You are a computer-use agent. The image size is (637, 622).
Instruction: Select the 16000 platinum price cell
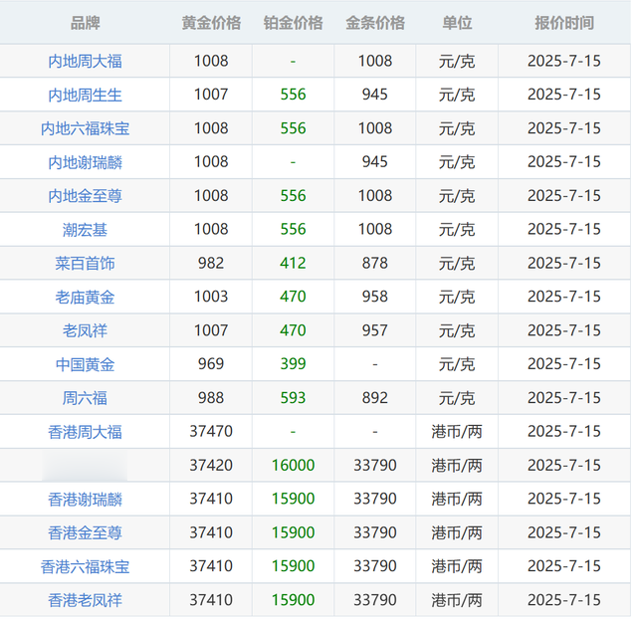pos(294,465)
